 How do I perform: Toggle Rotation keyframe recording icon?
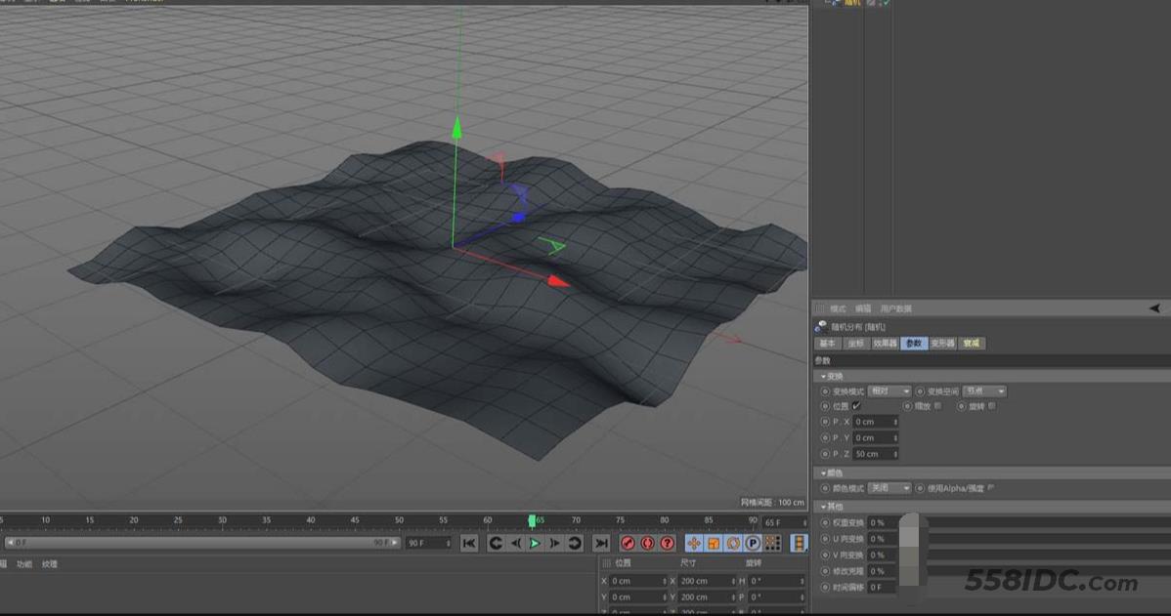point(733,544)
